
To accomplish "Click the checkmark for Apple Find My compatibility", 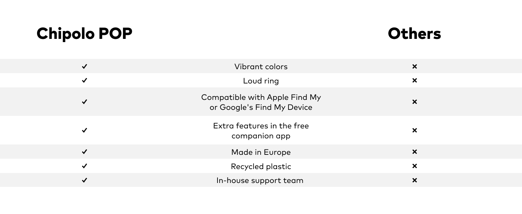I will click(85, 102).
